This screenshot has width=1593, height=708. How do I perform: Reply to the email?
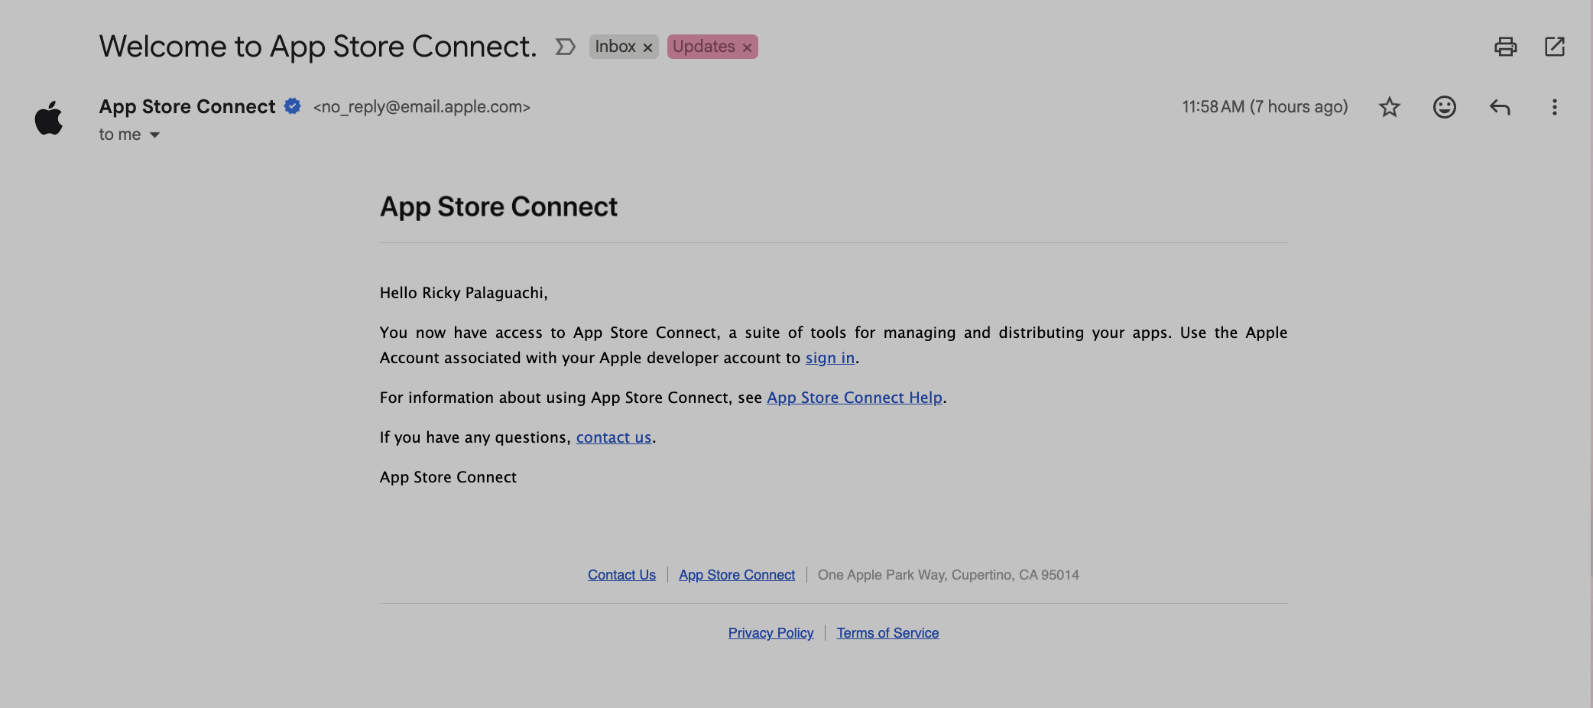pos(1499,107)
